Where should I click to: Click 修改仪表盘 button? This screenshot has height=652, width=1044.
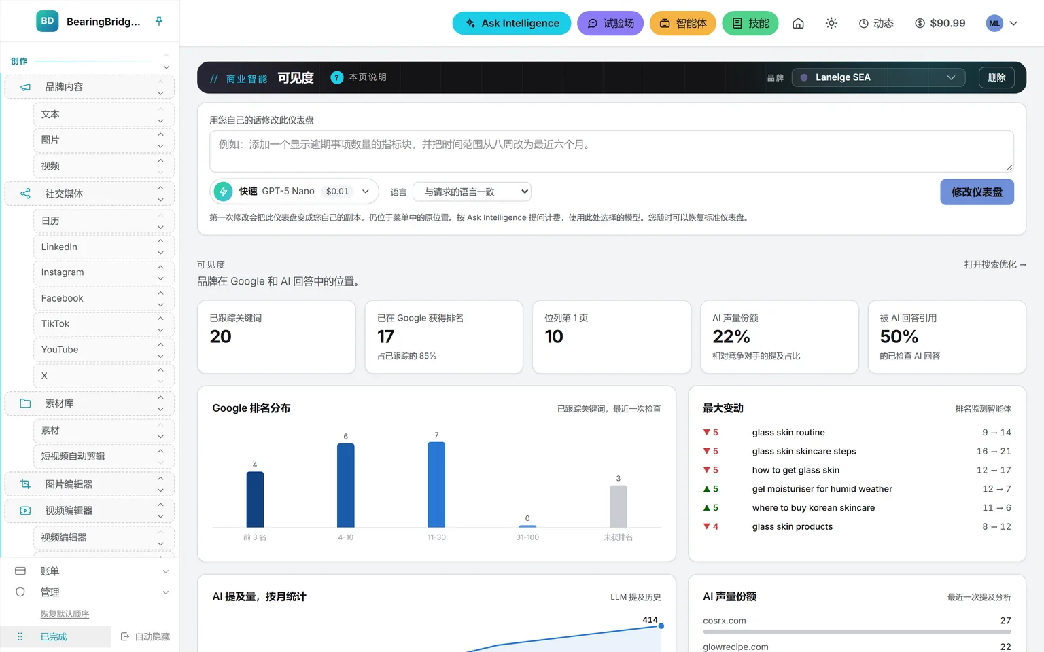977,192
